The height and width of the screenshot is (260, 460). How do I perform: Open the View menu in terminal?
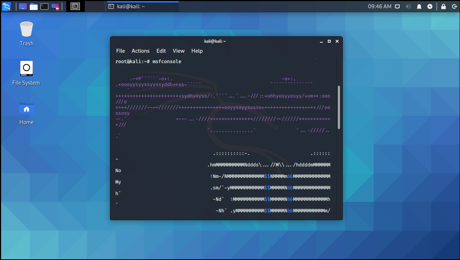[x=179, y=51]
